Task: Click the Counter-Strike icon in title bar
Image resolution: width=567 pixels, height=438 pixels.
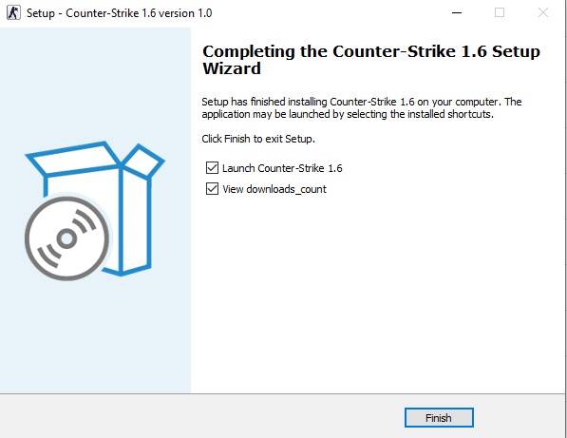Action: [13, 13]
